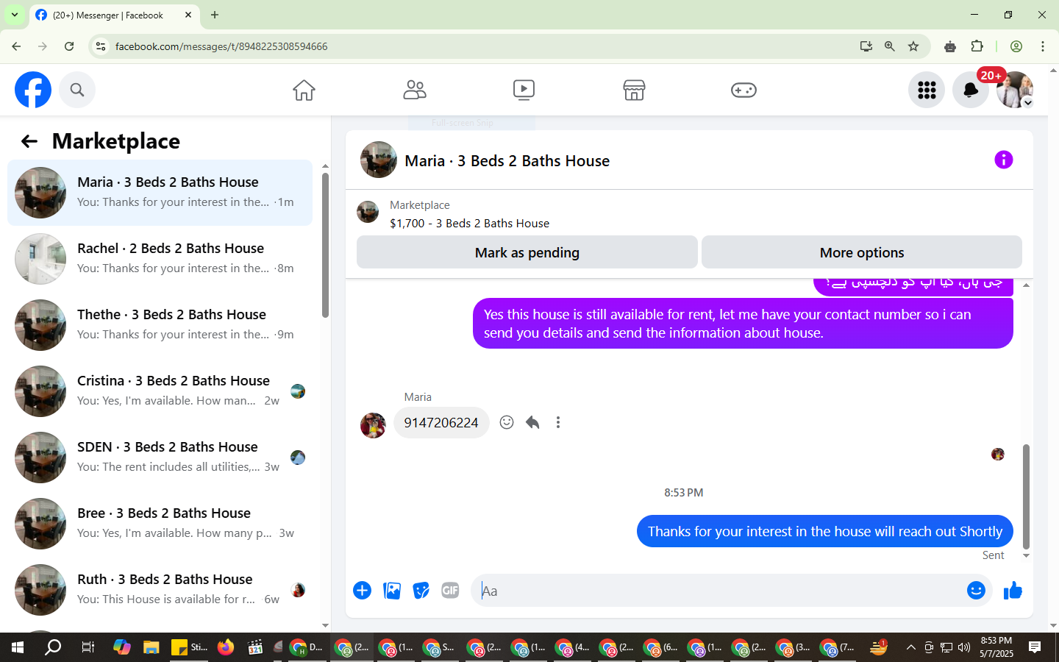Click More options button
Viewport: 1059px width, 662px height.
862,252
